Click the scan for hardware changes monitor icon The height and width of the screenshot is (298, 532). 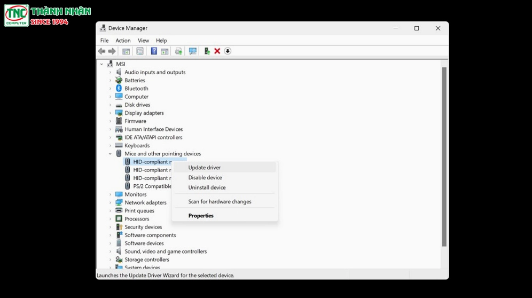pyautogui.click(x=193, y=51)
